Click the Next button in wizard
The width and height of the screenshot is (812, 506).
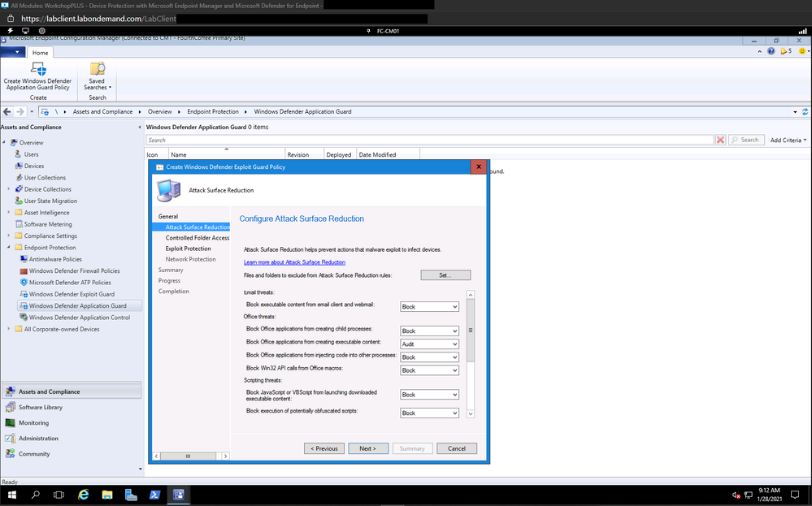[368, 448]
